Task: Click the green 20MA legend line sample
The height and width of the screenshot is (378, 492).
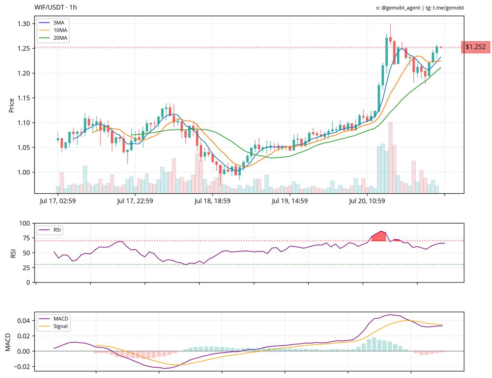Action: pos(44,38)
